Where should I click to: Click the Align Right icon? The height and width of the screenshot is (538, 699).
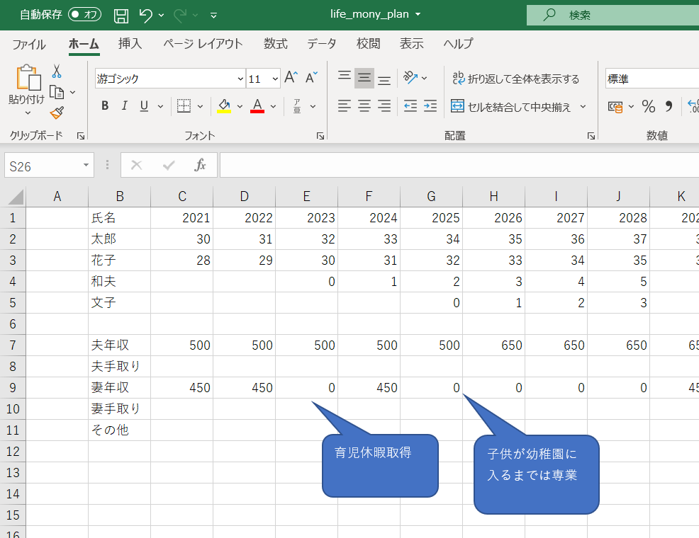tap(384, 106)
